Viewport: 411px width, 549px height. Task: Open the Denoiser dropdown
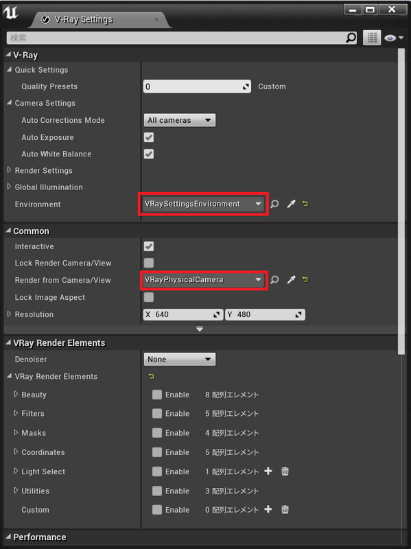pyautogui.click(x=180, y=359)
